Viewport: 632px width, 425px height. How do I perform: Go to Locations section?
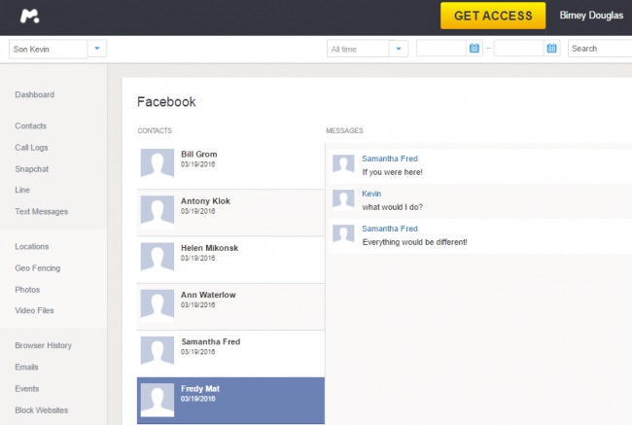point(32,246)
